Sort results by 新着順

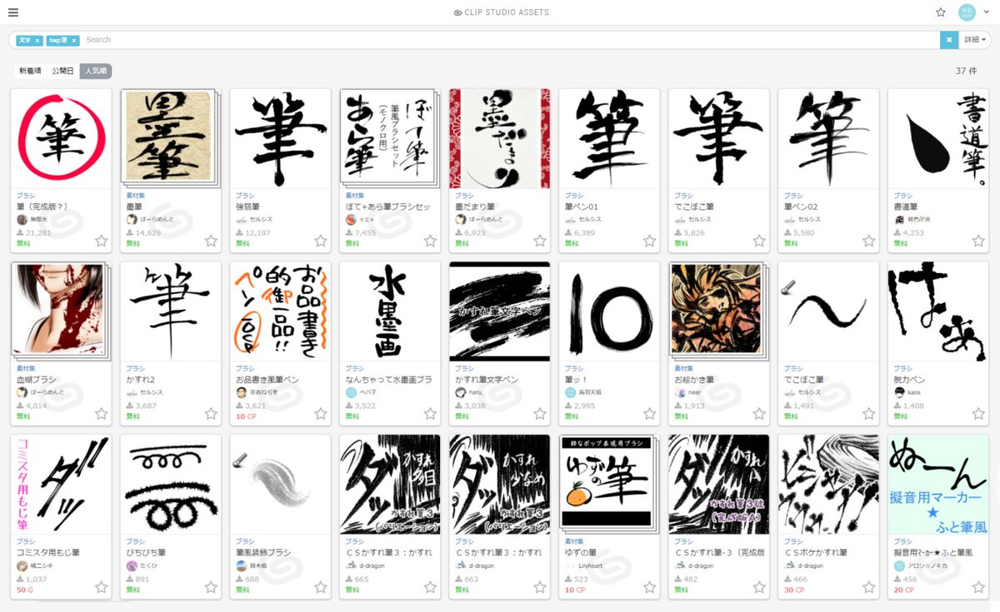(x=30, y=72)
